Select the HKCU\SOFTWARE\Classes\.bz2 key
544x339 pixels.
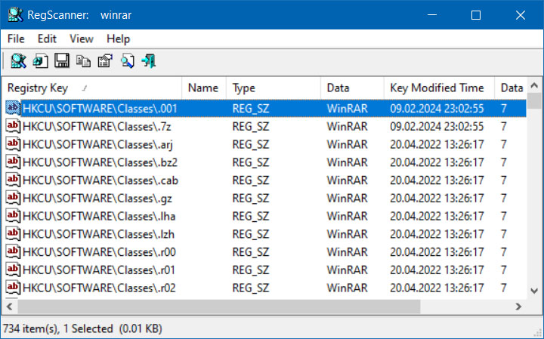click(x=100, y=162)
